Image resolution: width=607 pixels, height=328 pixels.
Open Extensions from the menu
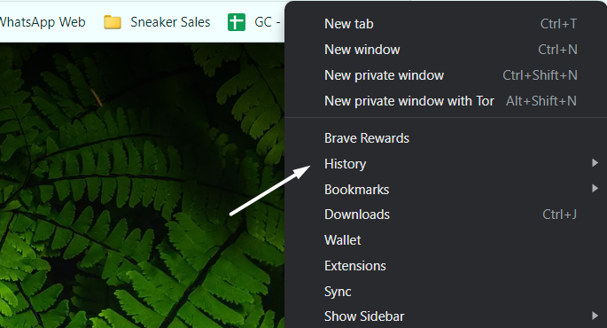[x=446, y=266]
